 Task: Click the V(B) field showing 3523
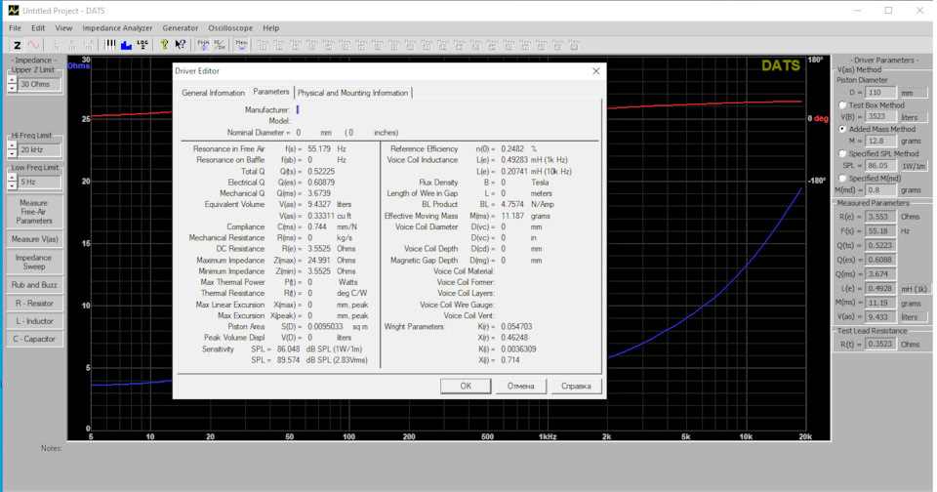tap(880, 117)
